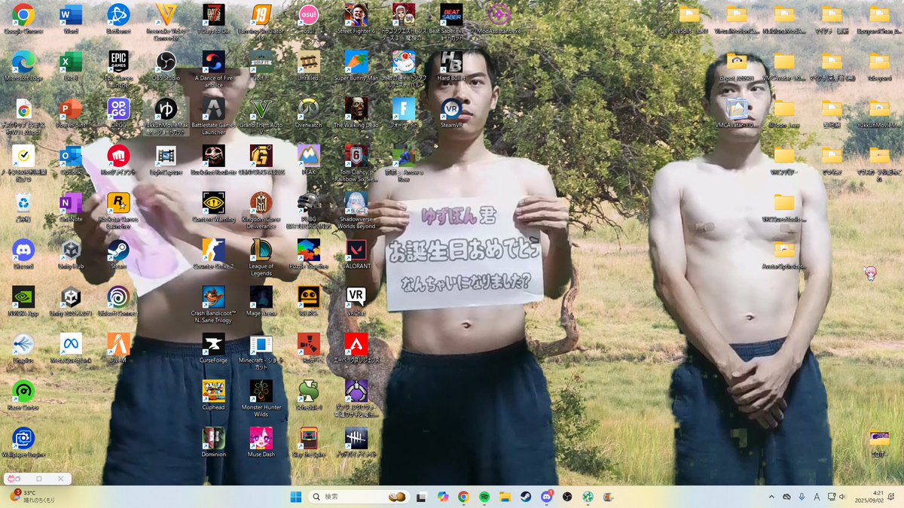
Task: Open the Steam desktop shortcut
Action: pyautogui.click(x=118, y=254)
